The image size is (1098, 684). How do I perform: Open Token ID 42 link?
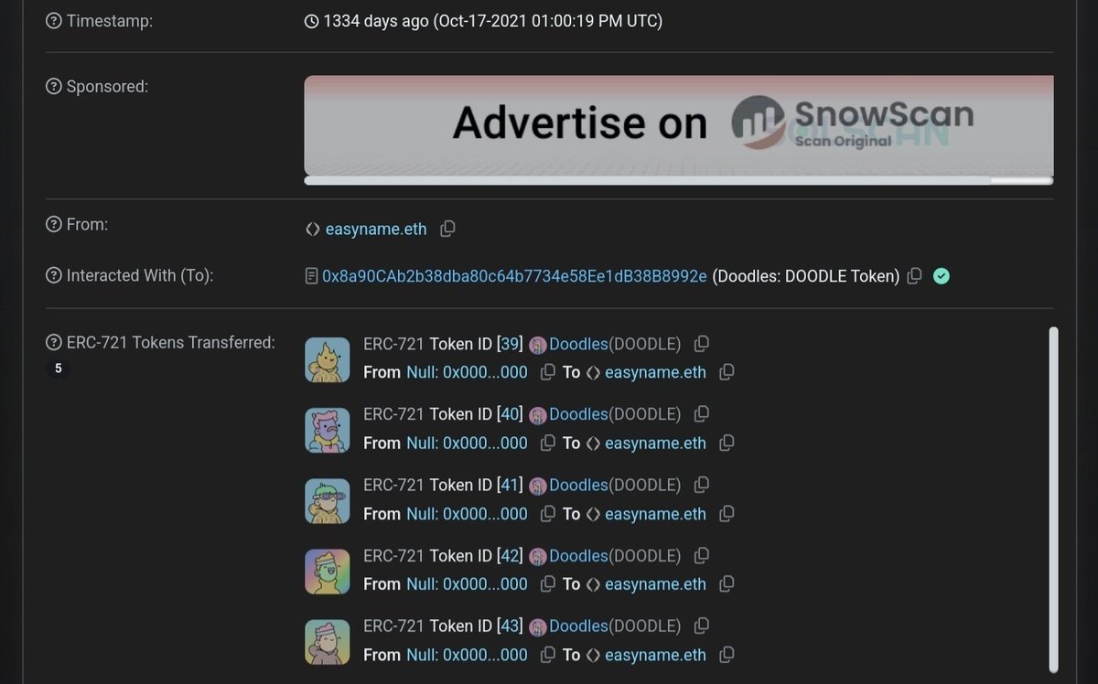(x=510, y=555)
